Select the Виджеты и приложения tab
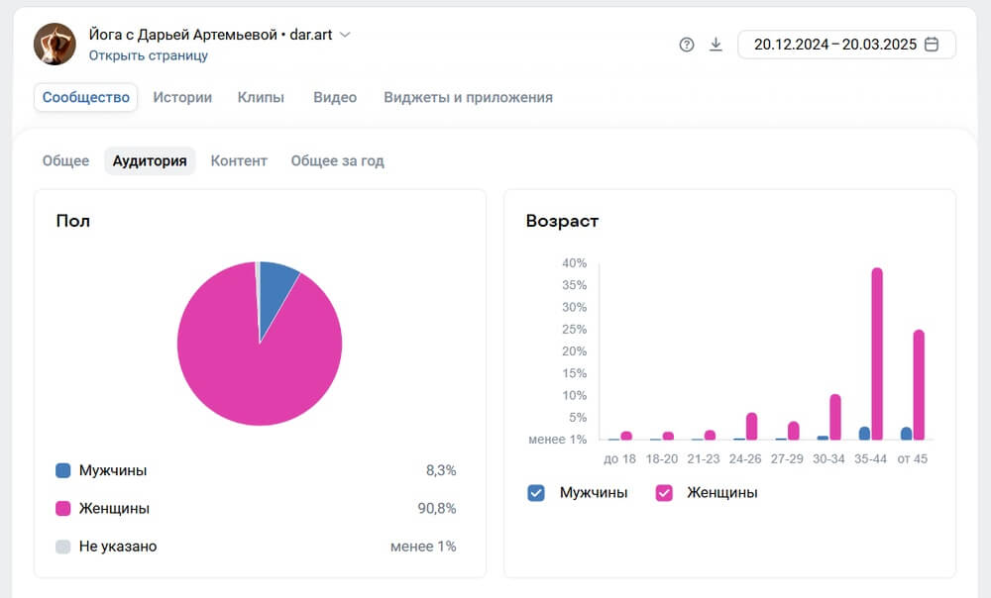Viewport: 991px width, 598px height. click(469, 97)
